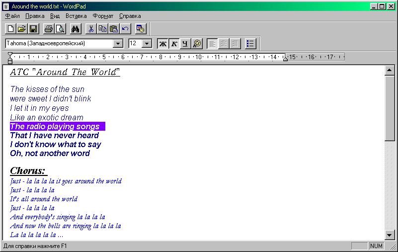Open the Файл menu
This screenshot has width=398, height=252.
pos(12,16)
